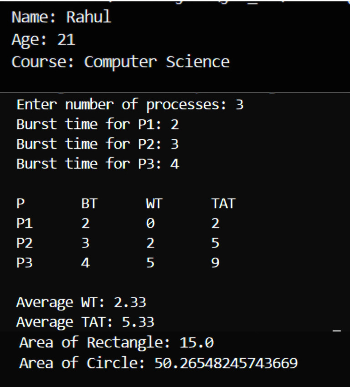Viewport: 350px width, 387px height.
Task: Click the 'Area of Circle: 50.26548245743669' line
Action: (x=159, y=363)
